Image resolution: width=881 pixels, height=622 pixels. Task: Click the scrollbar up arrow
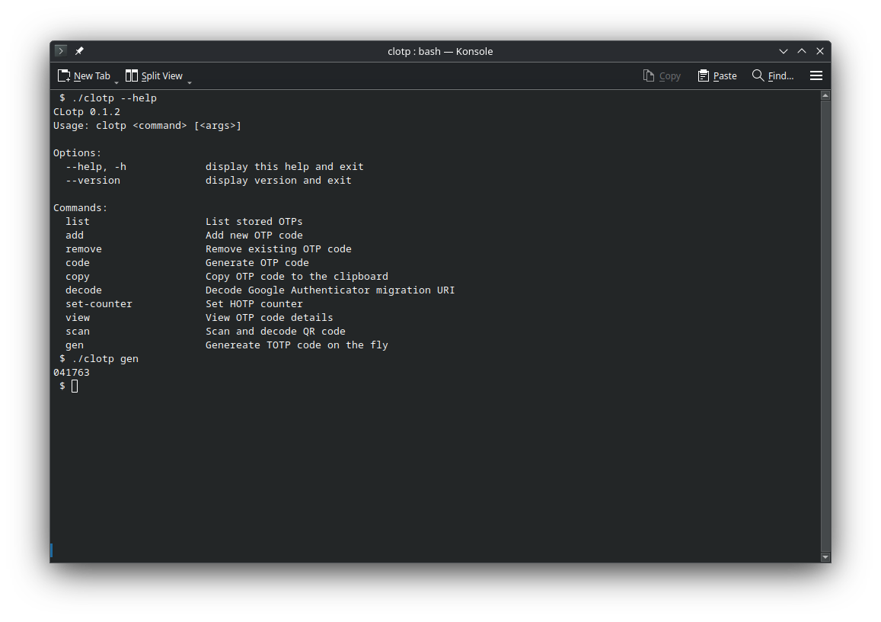pos(825,95)
